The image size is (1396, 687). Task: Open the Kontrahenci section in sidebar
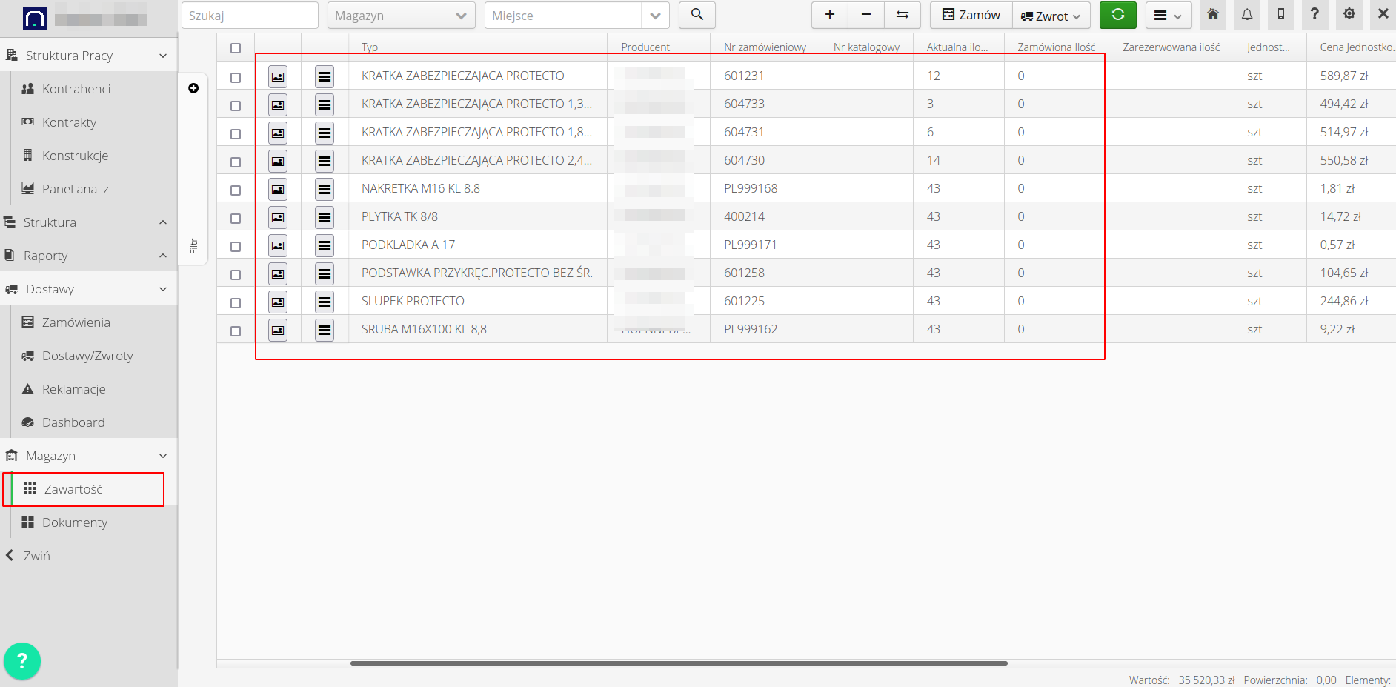(76, 88)
